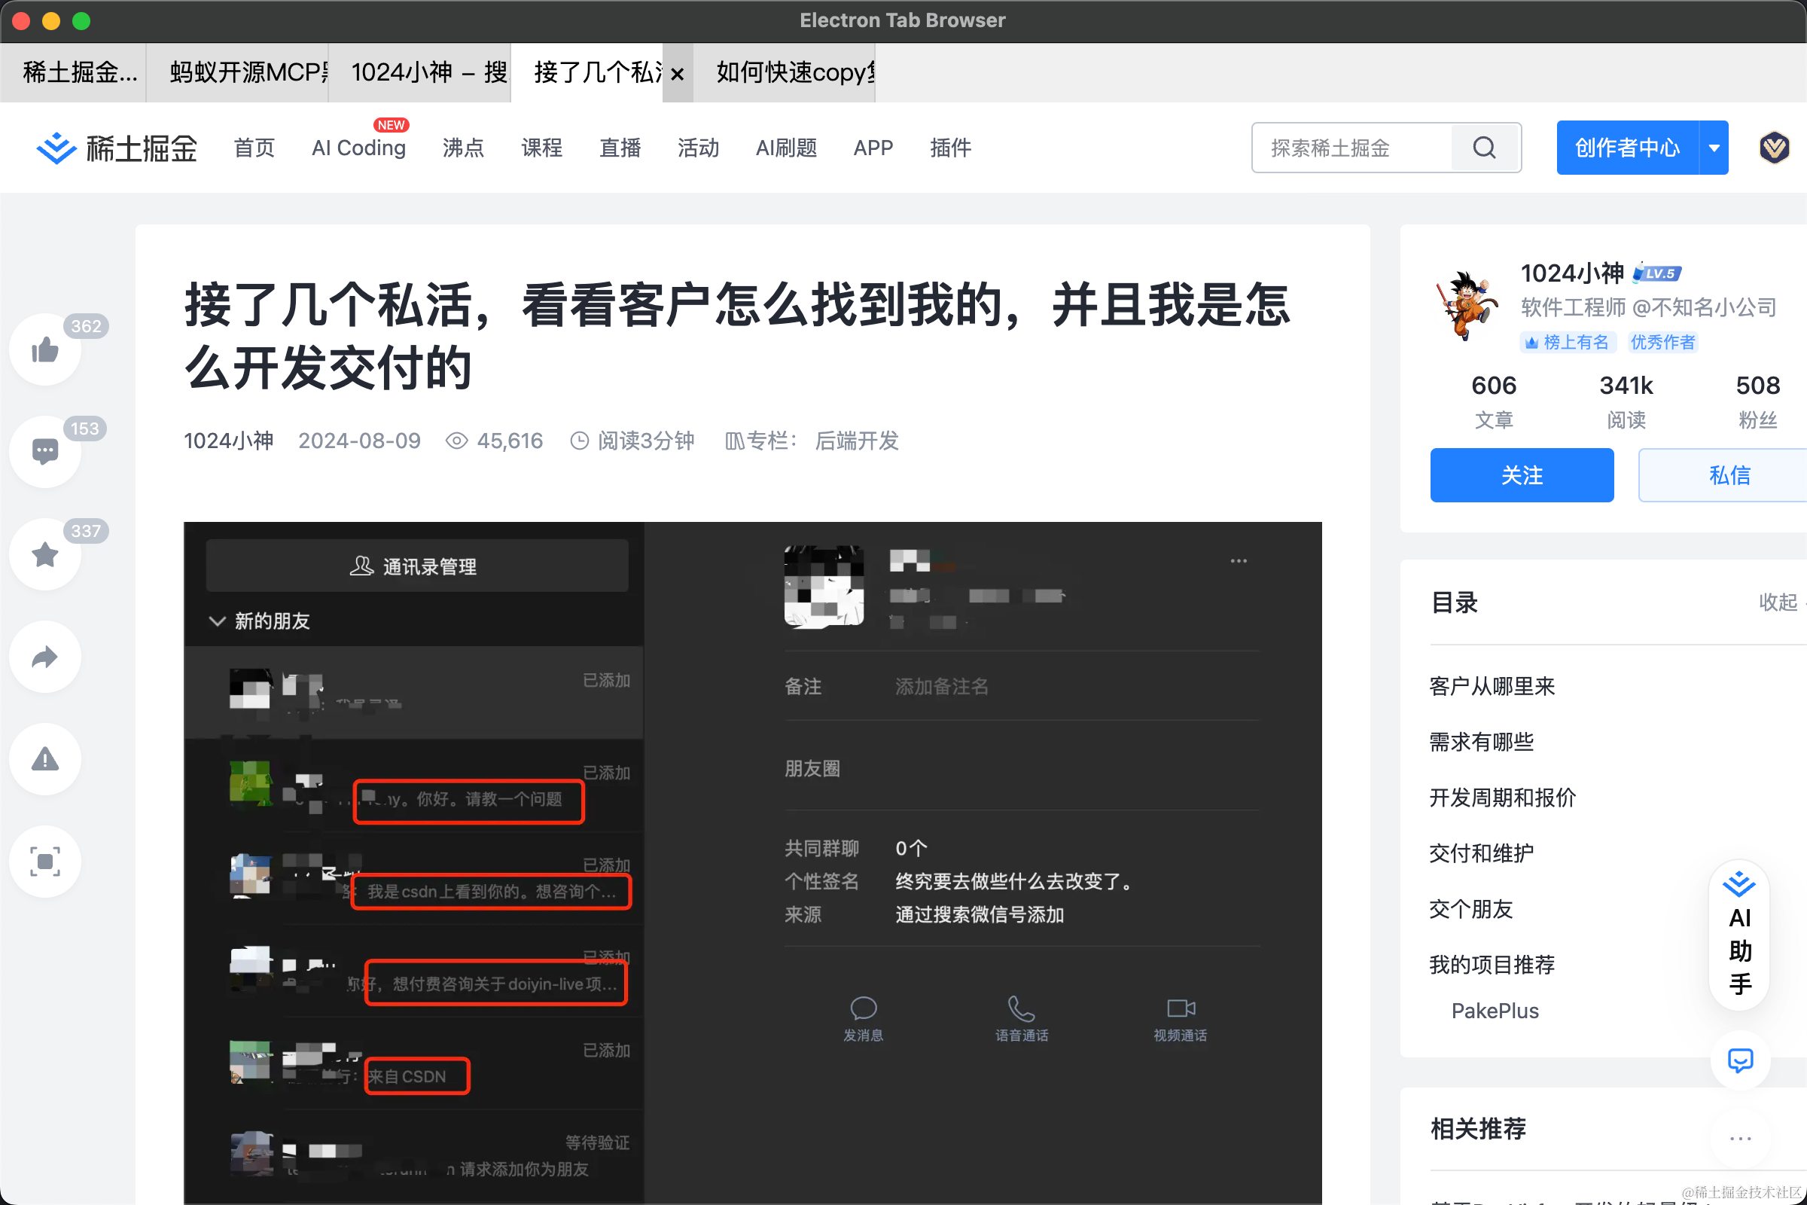Click the search magnifier icon
The width and height of the screenshot is (1807, 1205).
pyautogui.click(x=1483, y=148)
